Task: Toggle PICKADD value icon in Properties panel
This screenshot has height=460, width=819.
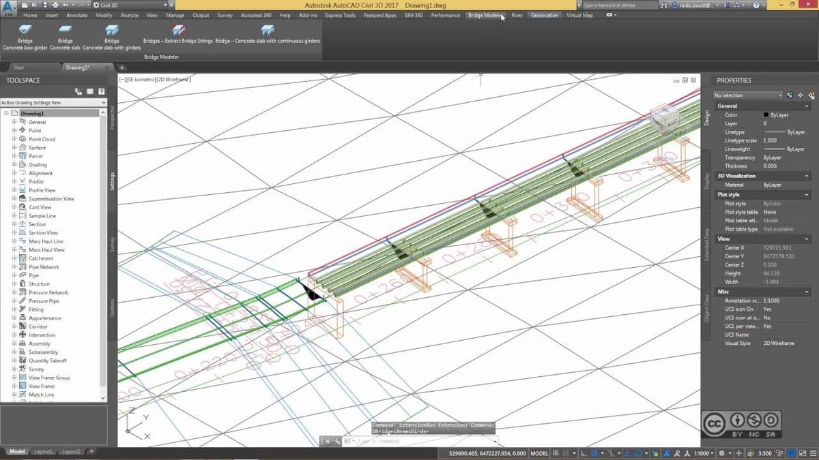Action: [790, 95]
